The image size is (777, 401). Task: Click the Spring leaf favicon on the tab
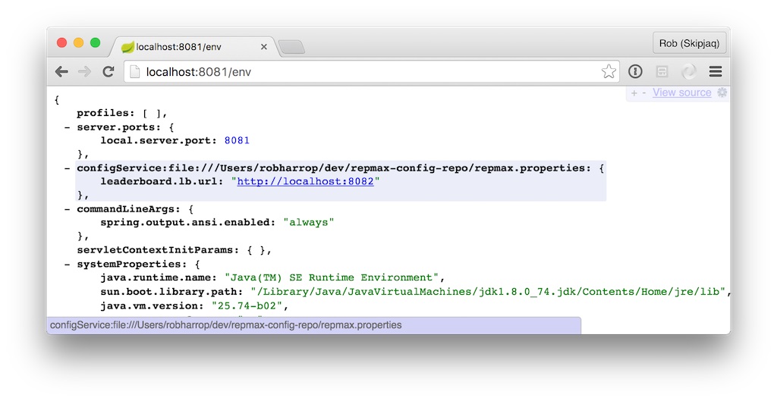127,47
